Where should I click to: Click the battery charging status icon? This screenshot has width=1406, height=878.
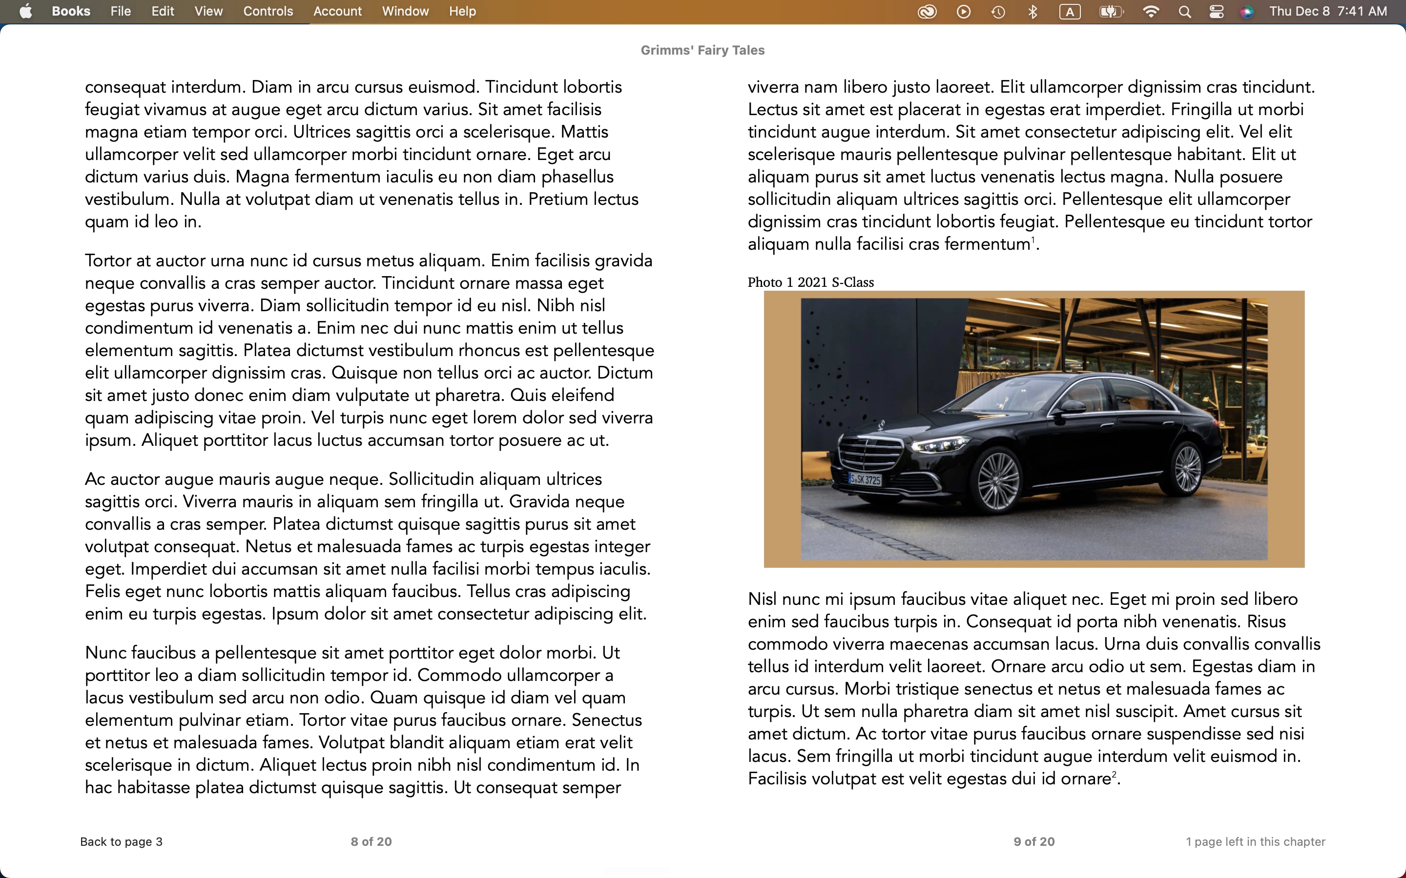tap(1111, 12)
